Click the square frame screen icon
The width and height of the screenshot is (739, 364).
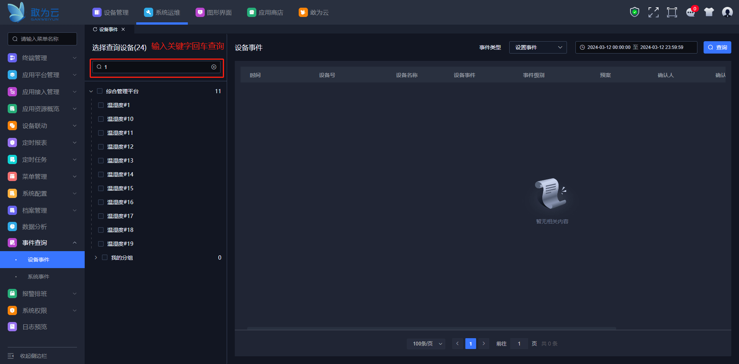[672, 12]
